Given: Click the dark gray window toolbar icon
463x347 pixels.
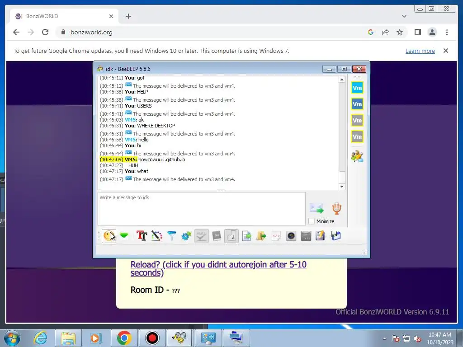Looking at the screenshot, I should point(306,236).
